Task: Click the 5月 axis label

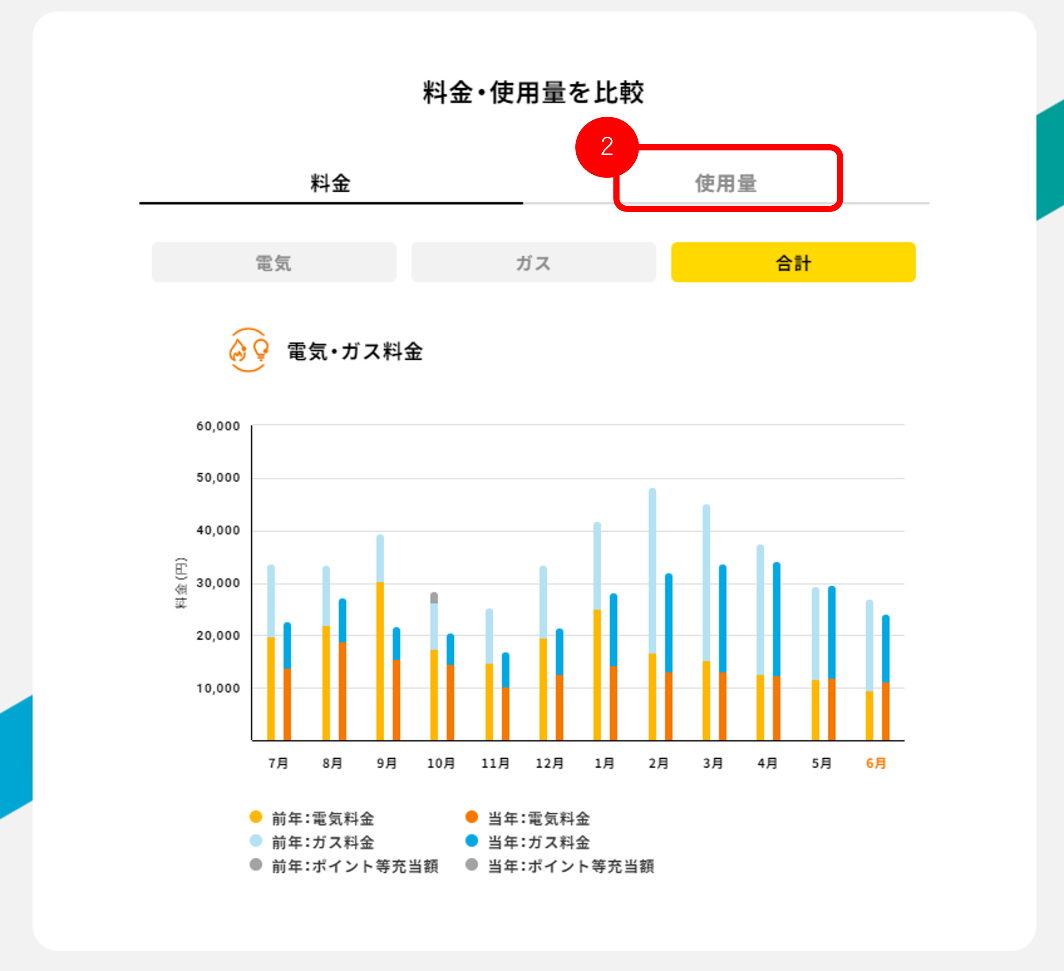Action: pos(822,763)
